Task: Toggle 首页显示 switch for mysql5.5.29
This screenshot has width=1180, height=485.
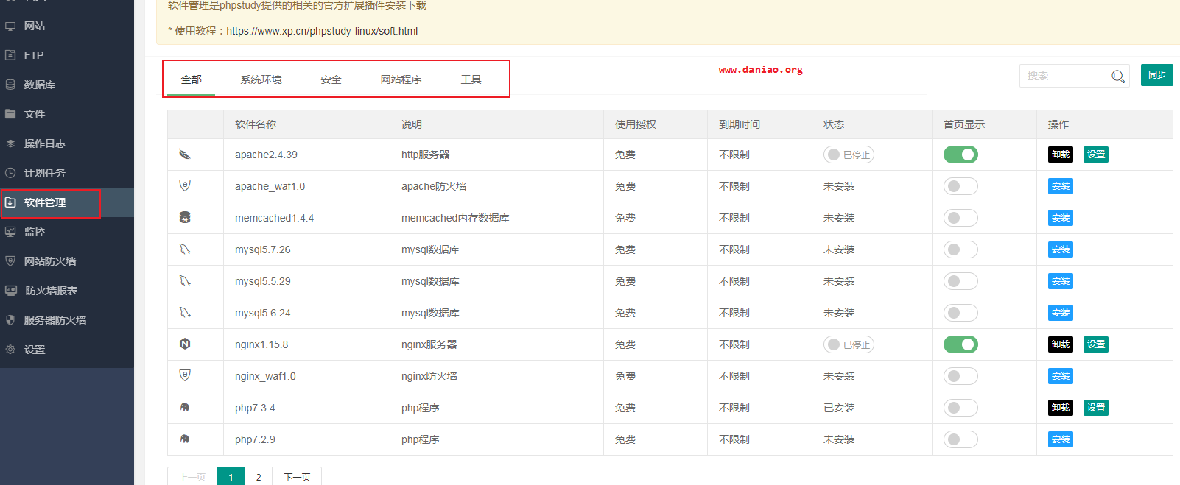Action: coord(960,281)
